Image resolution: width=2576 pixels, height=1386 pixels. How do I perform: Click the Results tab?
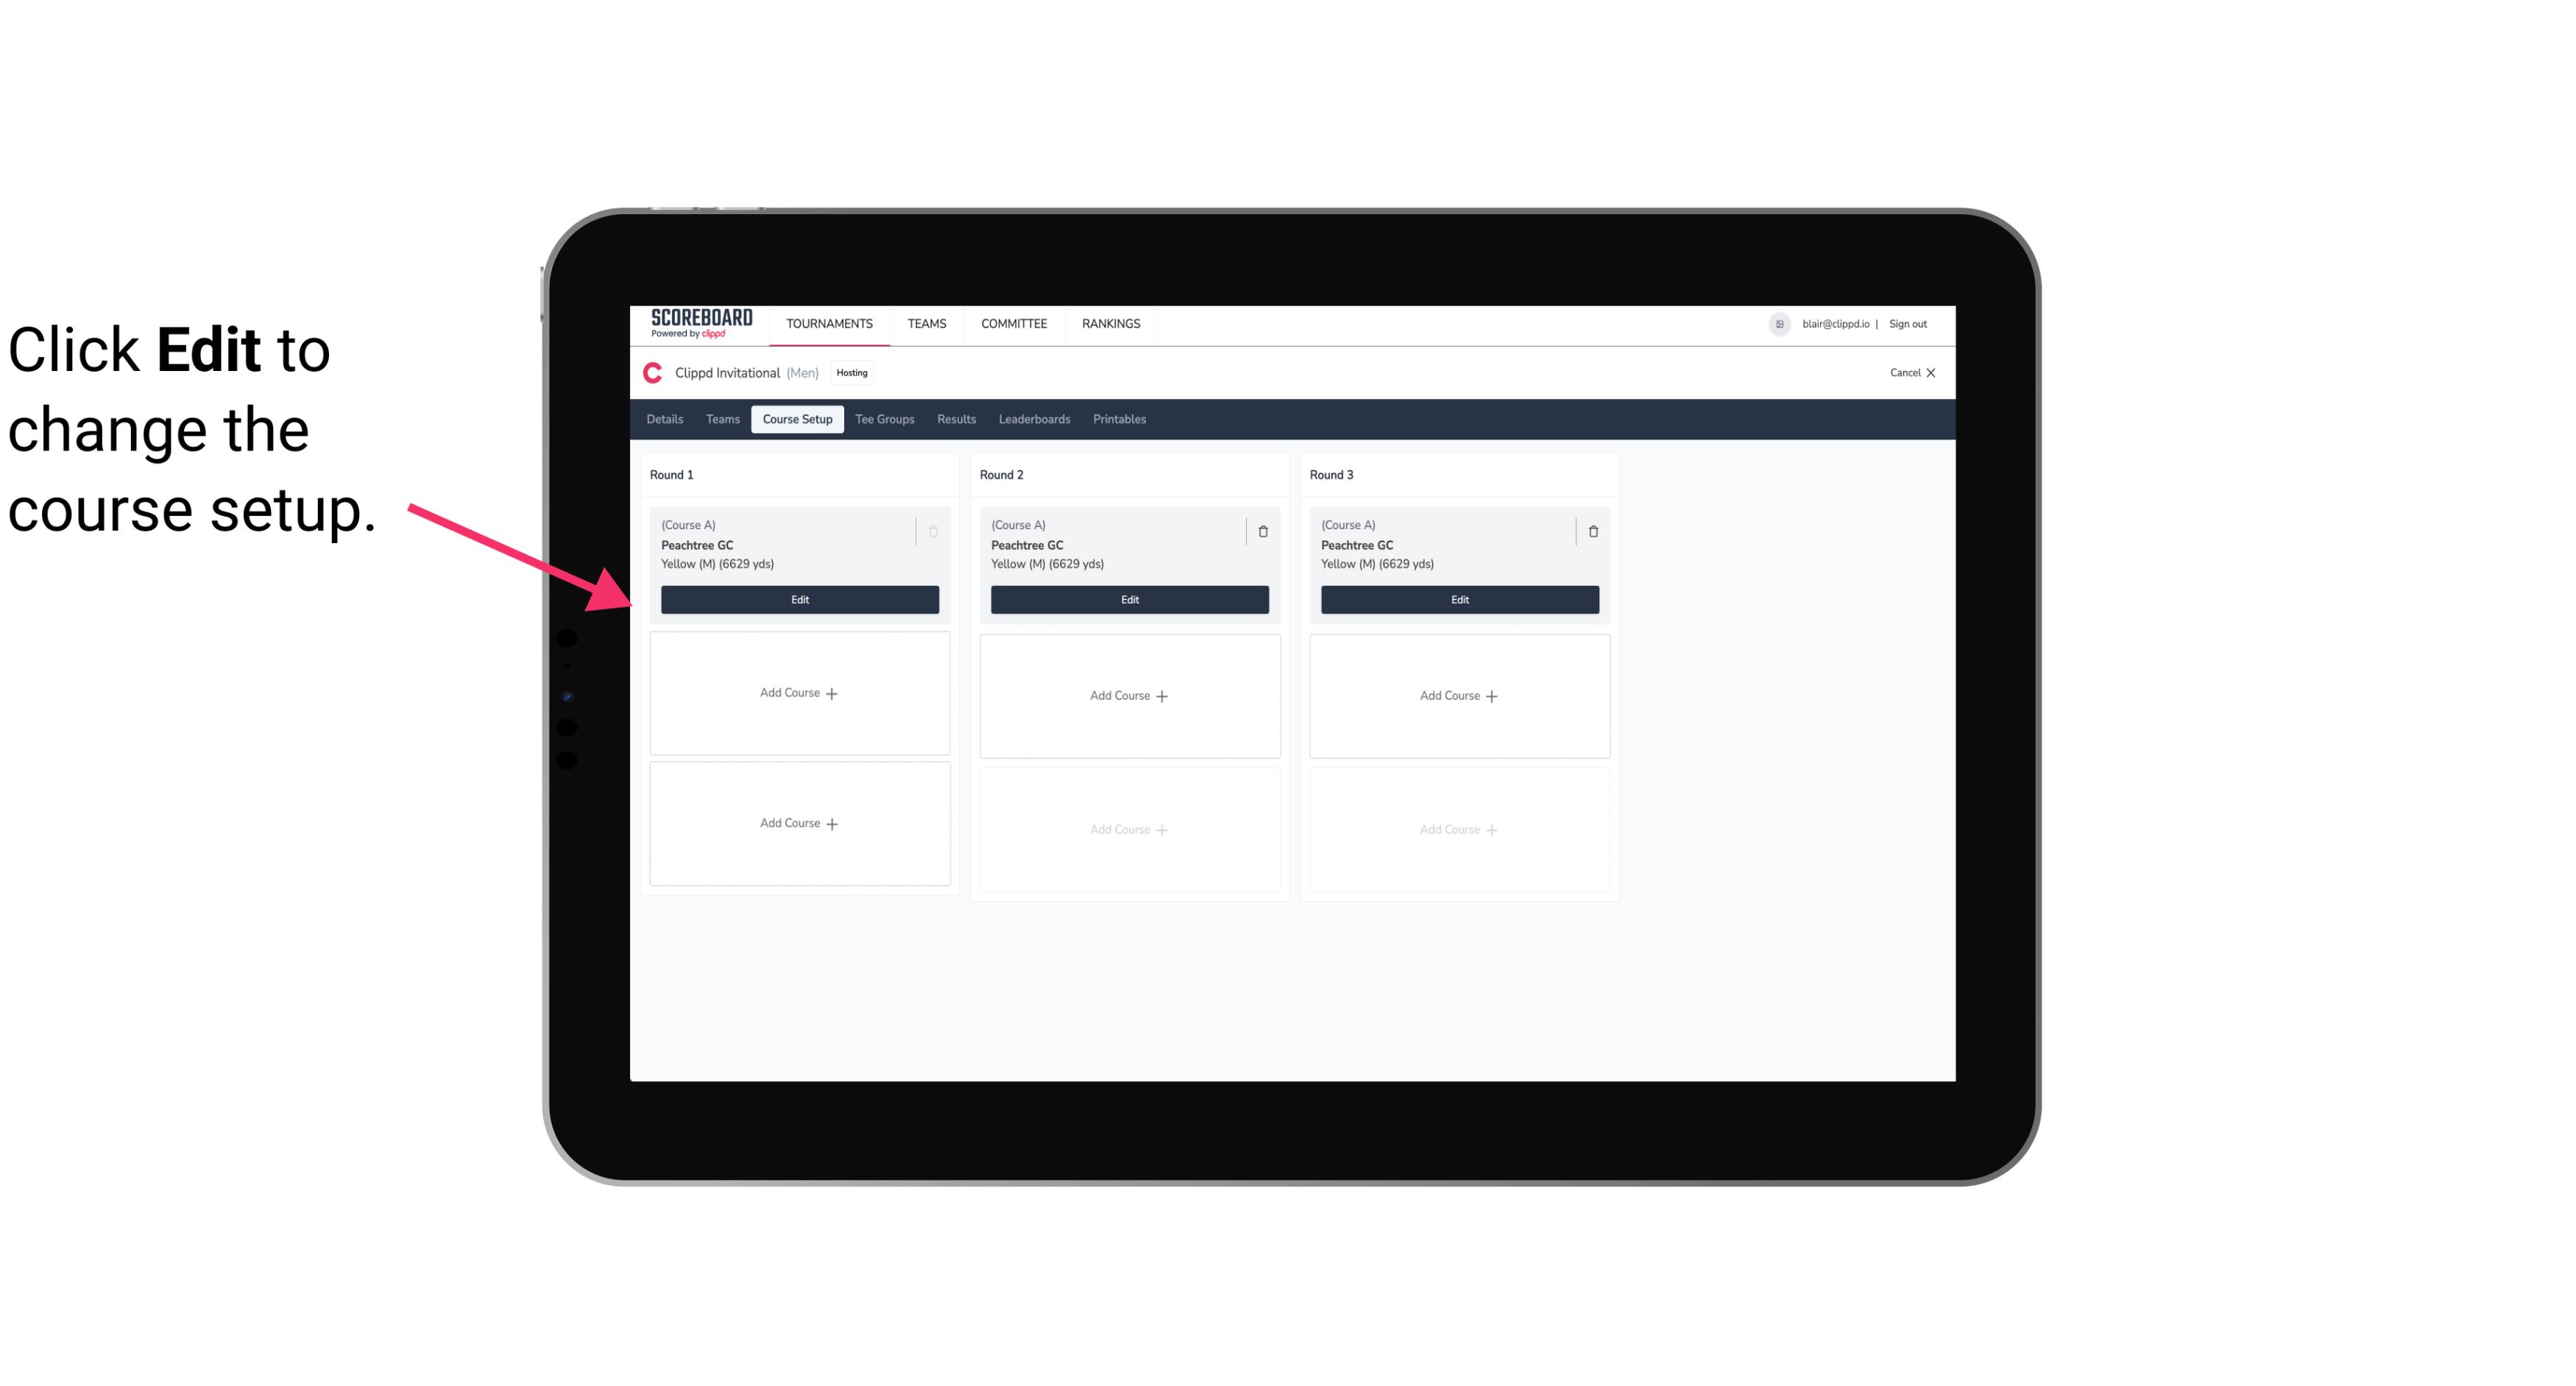(x=955, y=418)
